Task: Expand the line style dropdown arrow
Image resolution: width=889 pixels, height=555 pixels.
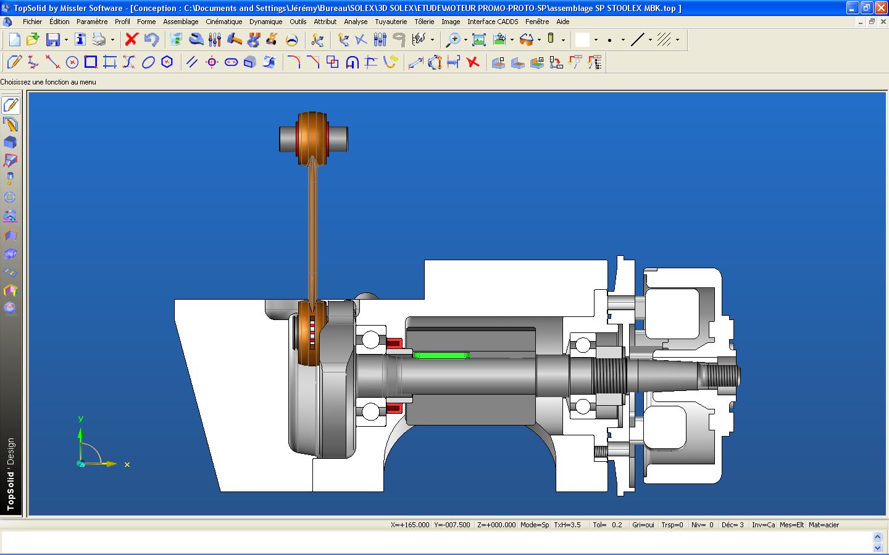Action: pos(650,40)
